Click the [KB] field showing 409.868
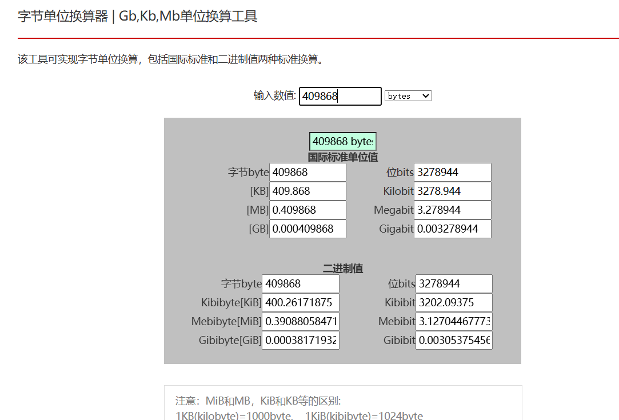Screen dimensions: 619x420 (307, 191)
